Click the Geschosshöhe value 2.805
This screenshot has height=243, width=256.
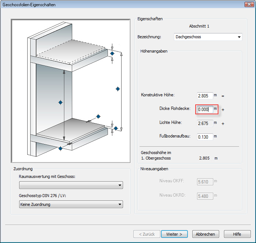tap(204, 158)
